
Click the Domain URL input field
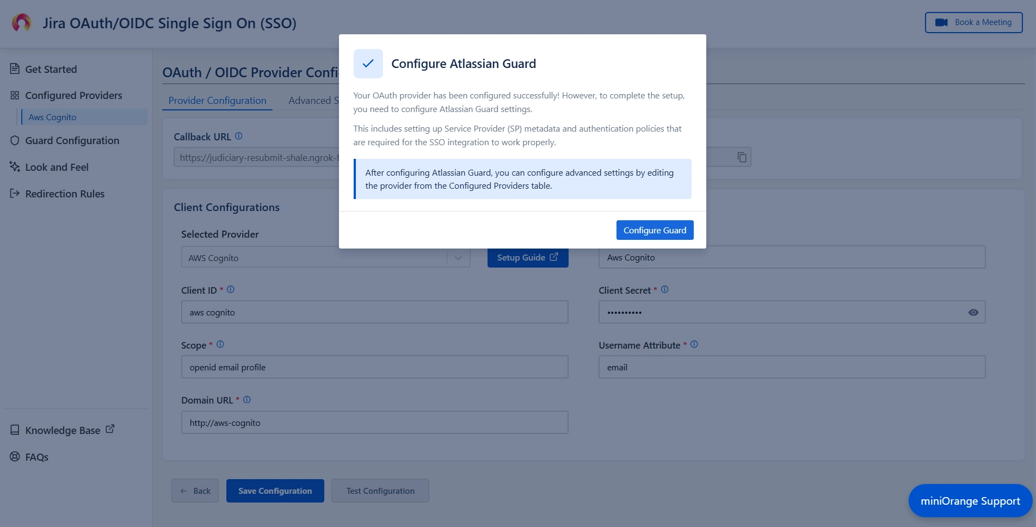(x=374, y=423)
